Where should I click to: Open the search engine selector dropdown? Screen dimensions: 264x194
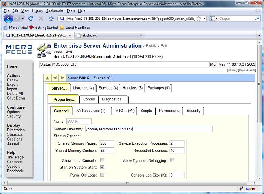coord(217,19)
